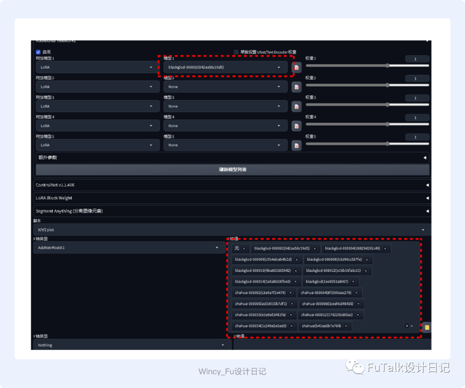Open the 附加模型 1 LoRA dropdown
Viewport: 465px width, 388px height.
click(98, 68)
